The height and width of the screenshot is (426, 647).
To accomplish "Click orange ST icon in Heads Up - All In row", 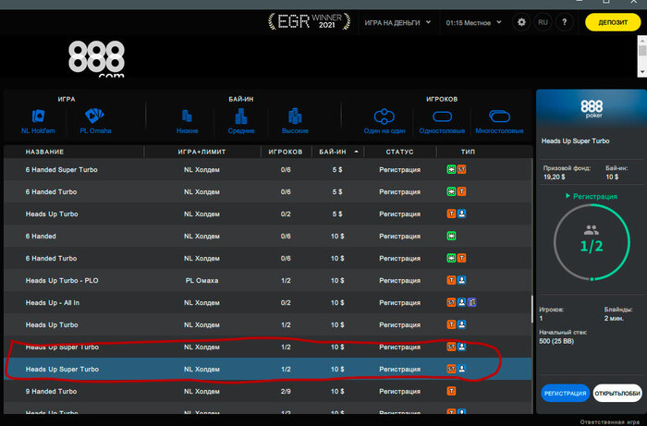I will coord(451,303).
